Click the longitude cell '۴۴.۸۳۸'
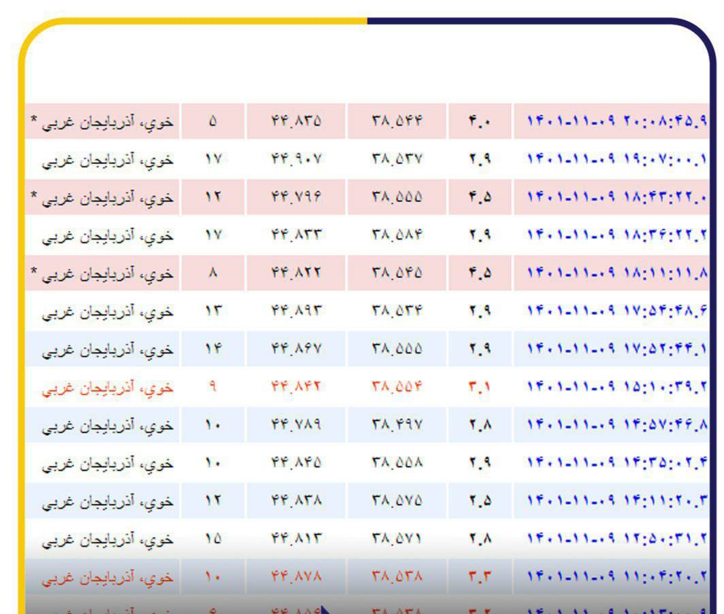Viewport: 724px width, 614px height. [x=296, y=500]
